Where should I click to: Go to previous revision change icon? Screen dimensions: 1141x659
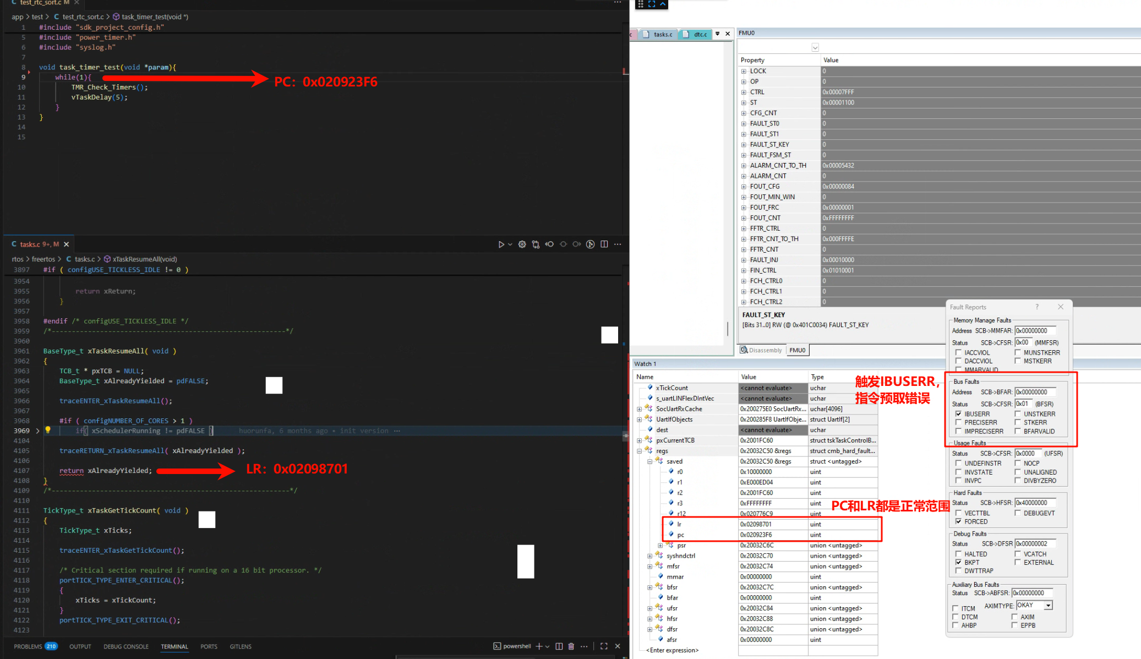549,244
